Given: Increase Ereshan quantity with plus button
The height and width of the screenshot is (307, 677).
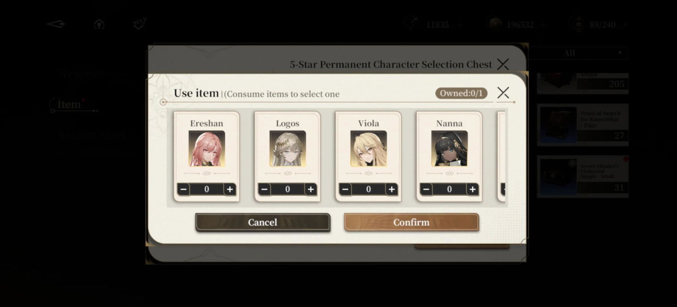Looking at the screenshot, I should click(x=230, y=189).
